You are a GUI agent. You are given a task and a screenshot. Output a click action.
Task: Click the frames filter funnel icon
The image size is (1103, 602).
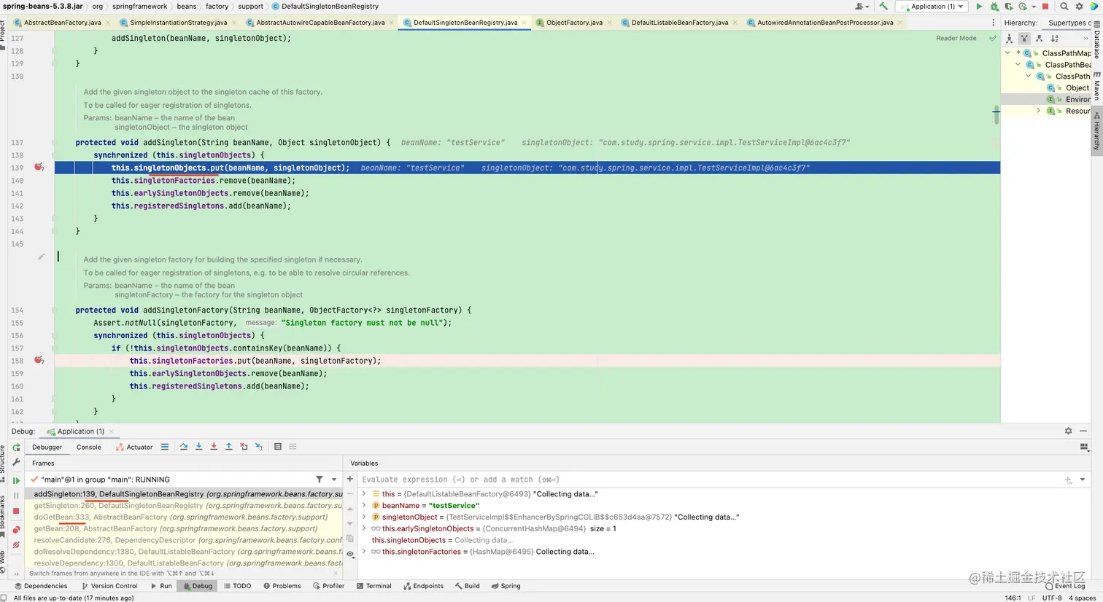click(x=320, y=479)
